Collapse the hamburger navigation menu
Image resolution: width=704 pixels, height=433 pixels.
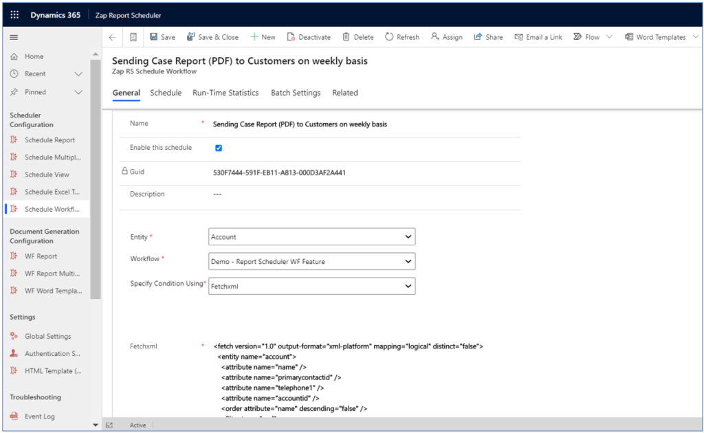pos(14,37)
